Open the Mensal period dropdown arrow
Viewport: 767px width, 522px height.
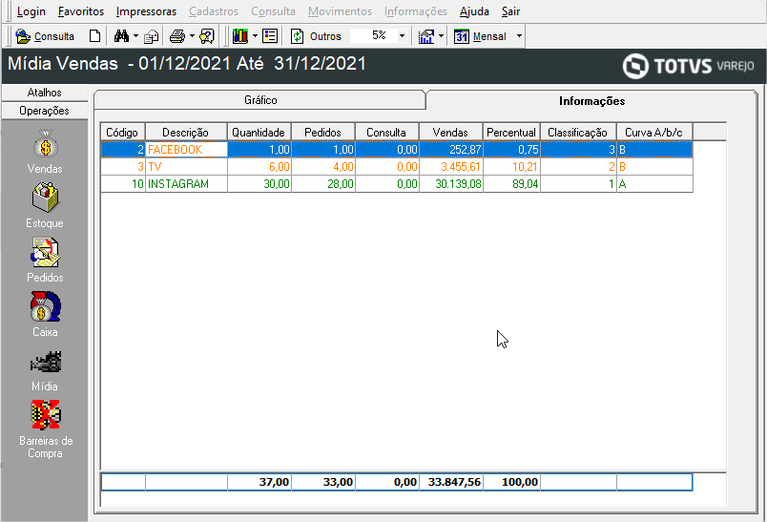click(519, 36)
